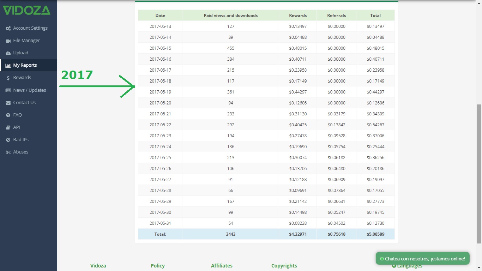This screenshot has height=271, width=482.
Task: Click the My Reports bar chart icon
Action: tap(8, 65)
